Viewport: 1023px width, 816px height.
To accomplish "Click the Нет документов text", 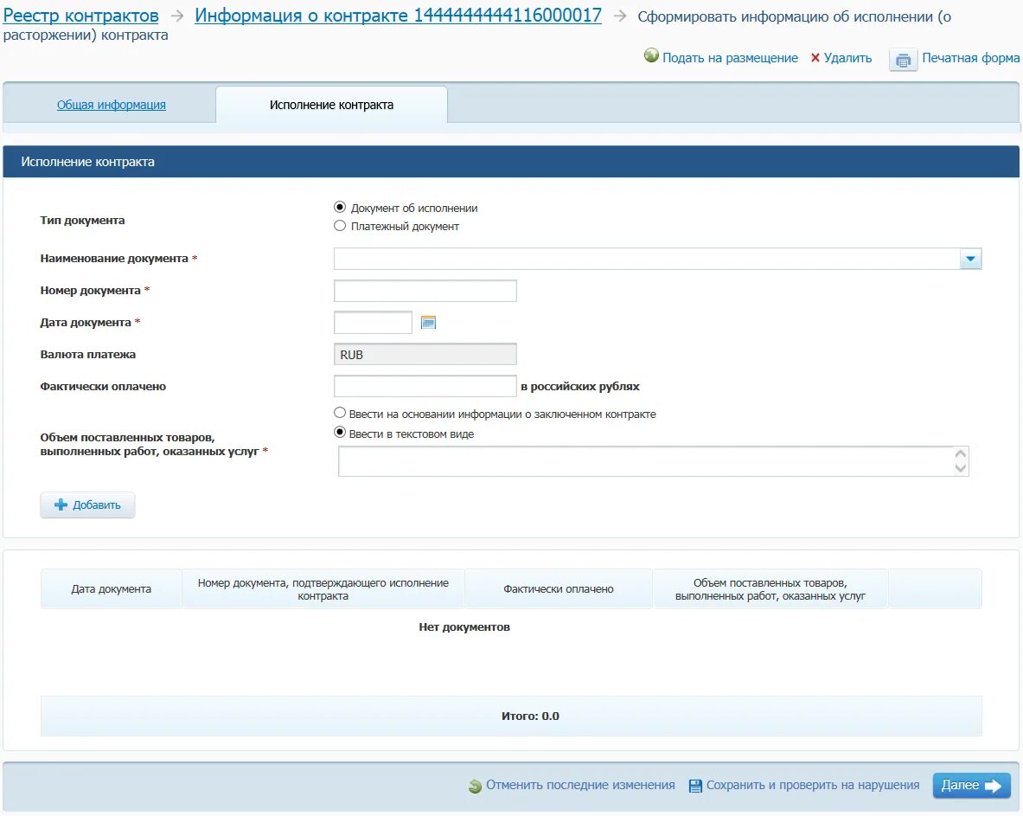I will pyautogui.click(x=464, y=627).
